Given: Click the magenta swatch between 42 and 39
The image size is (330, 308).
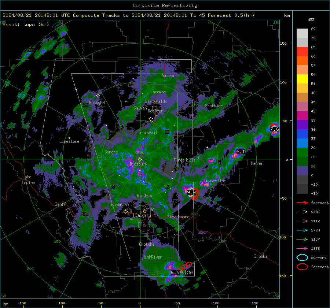Looking at the screenshot, I should [302, 115].
